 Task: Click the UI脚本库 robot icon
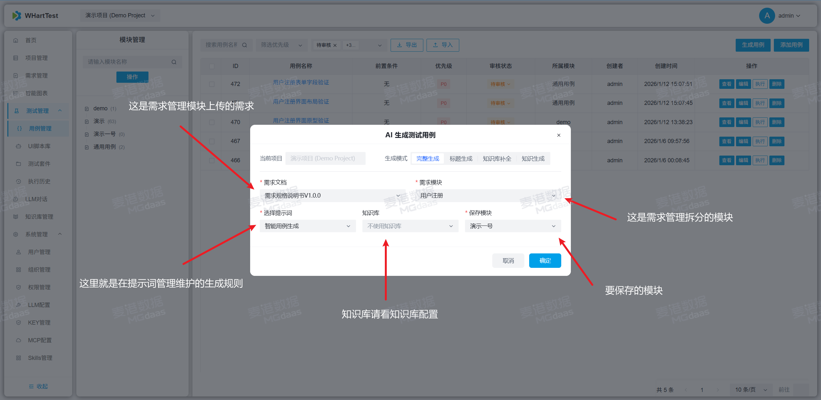click(x=19, y=146)
